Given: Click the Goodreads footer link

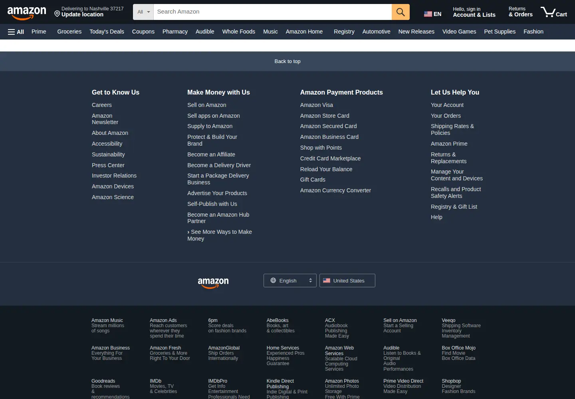Looking at the screenshot, I should point(110,389).
